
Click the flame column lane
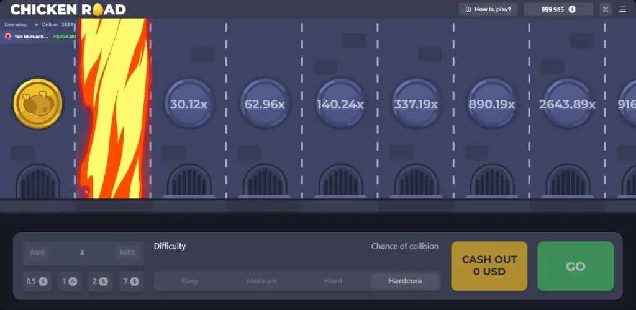point(114,108)
